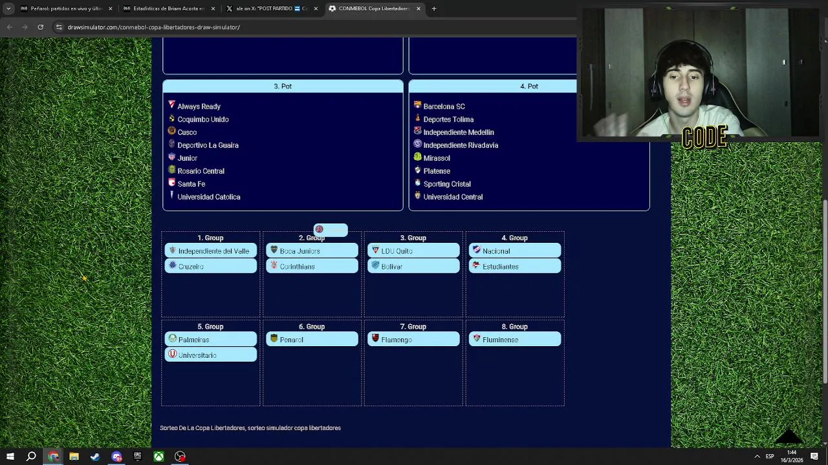Click the Cruzeiro team in Group 1
828x465 pixels.
(211, 266)
